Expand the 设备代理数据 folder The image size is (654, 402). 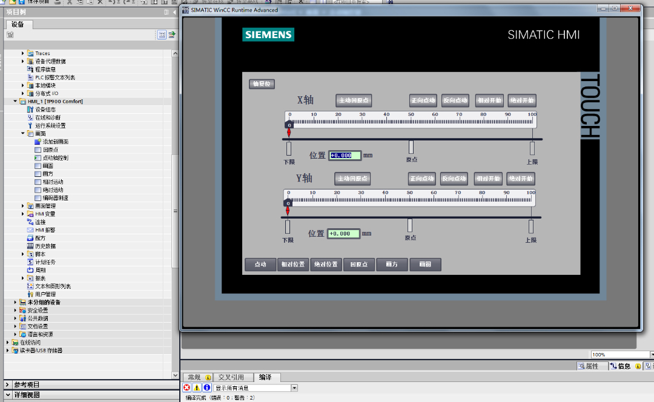(x=23, y=61)
